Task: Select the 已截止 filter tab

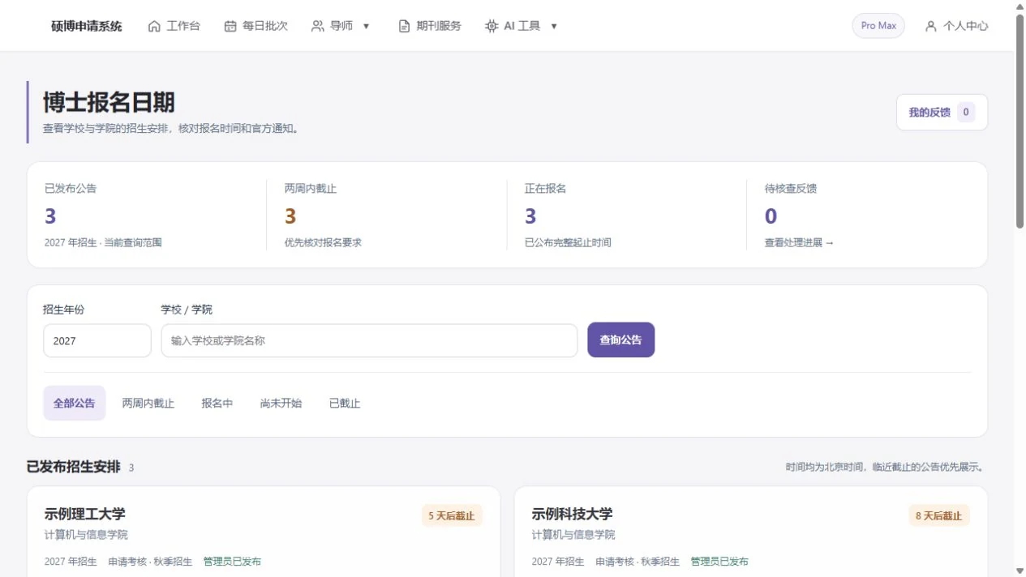Action: click(x=345, y=404)
